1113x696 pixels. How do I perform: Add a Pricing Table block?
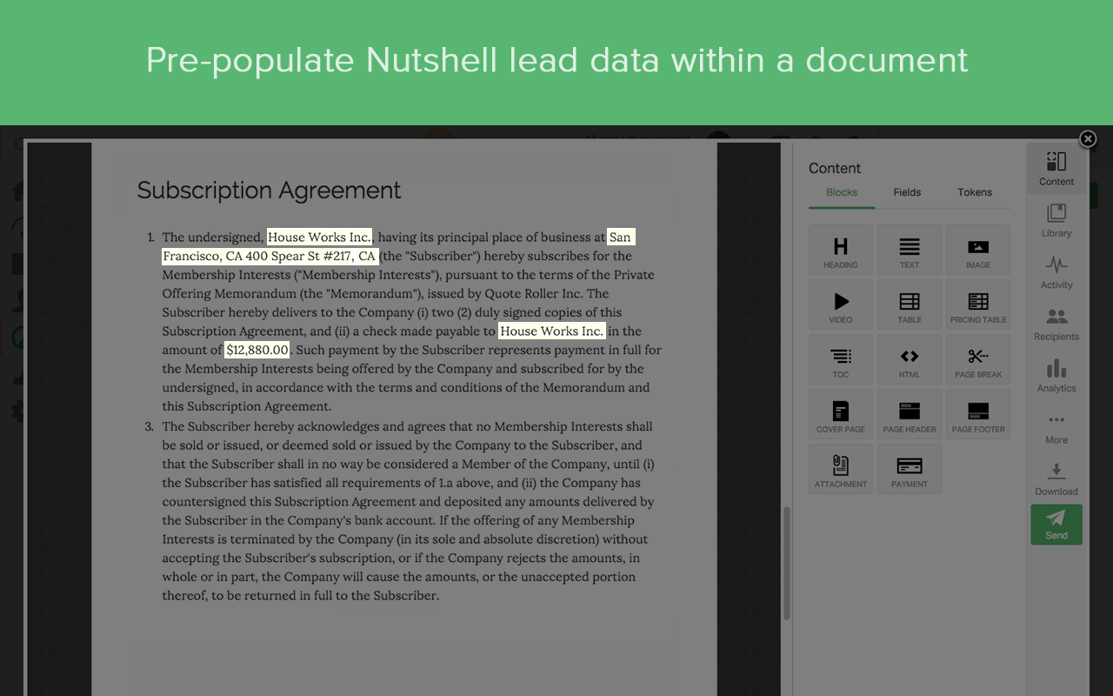[x=977, y=304]
